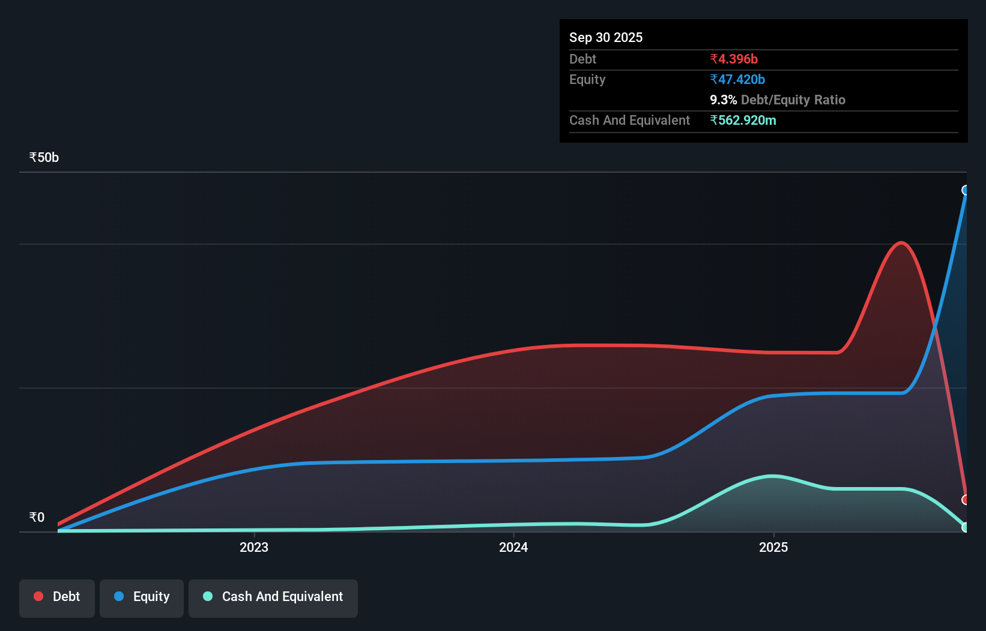This screenshot has height=631, width=986.
Task: Click the Sep 30 2025 tooltip header
Action: tap(606, 37)
